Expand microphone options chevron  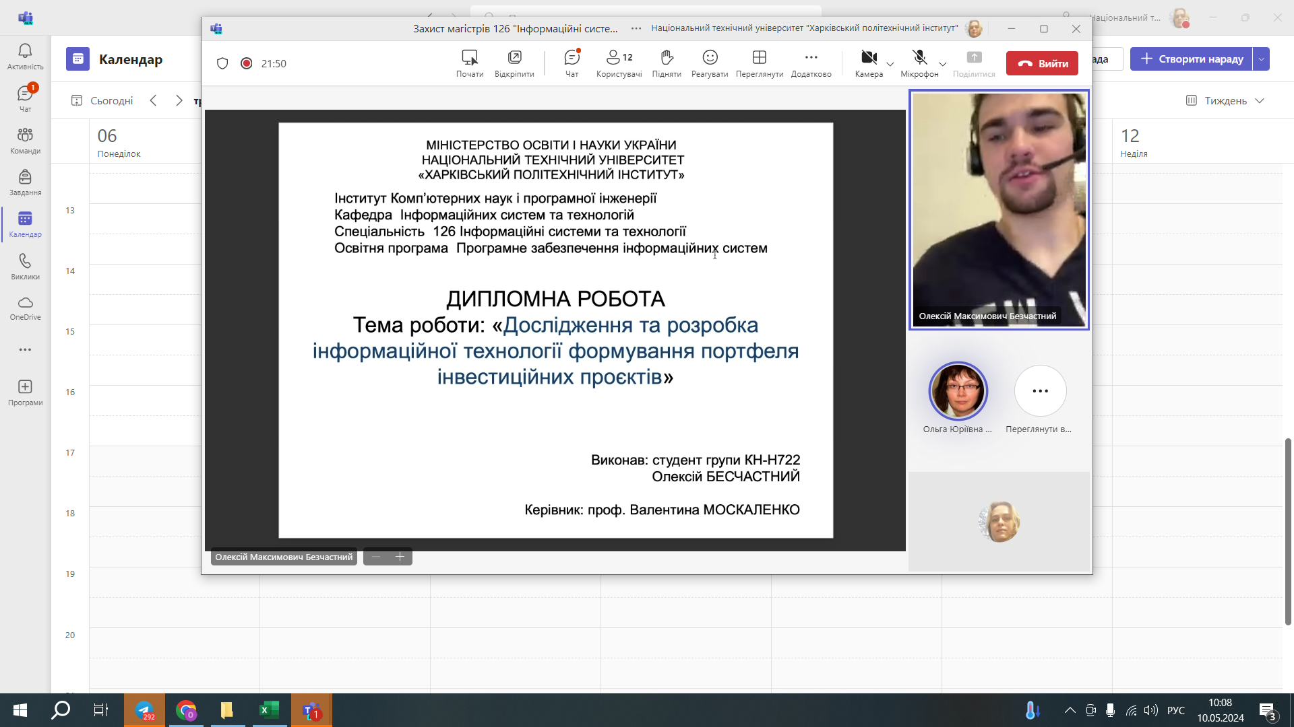tap(943, 64)
